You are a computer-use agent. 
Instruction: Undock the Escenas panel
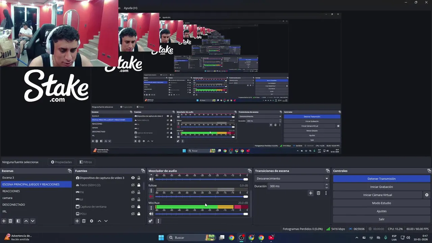[70, 171]
